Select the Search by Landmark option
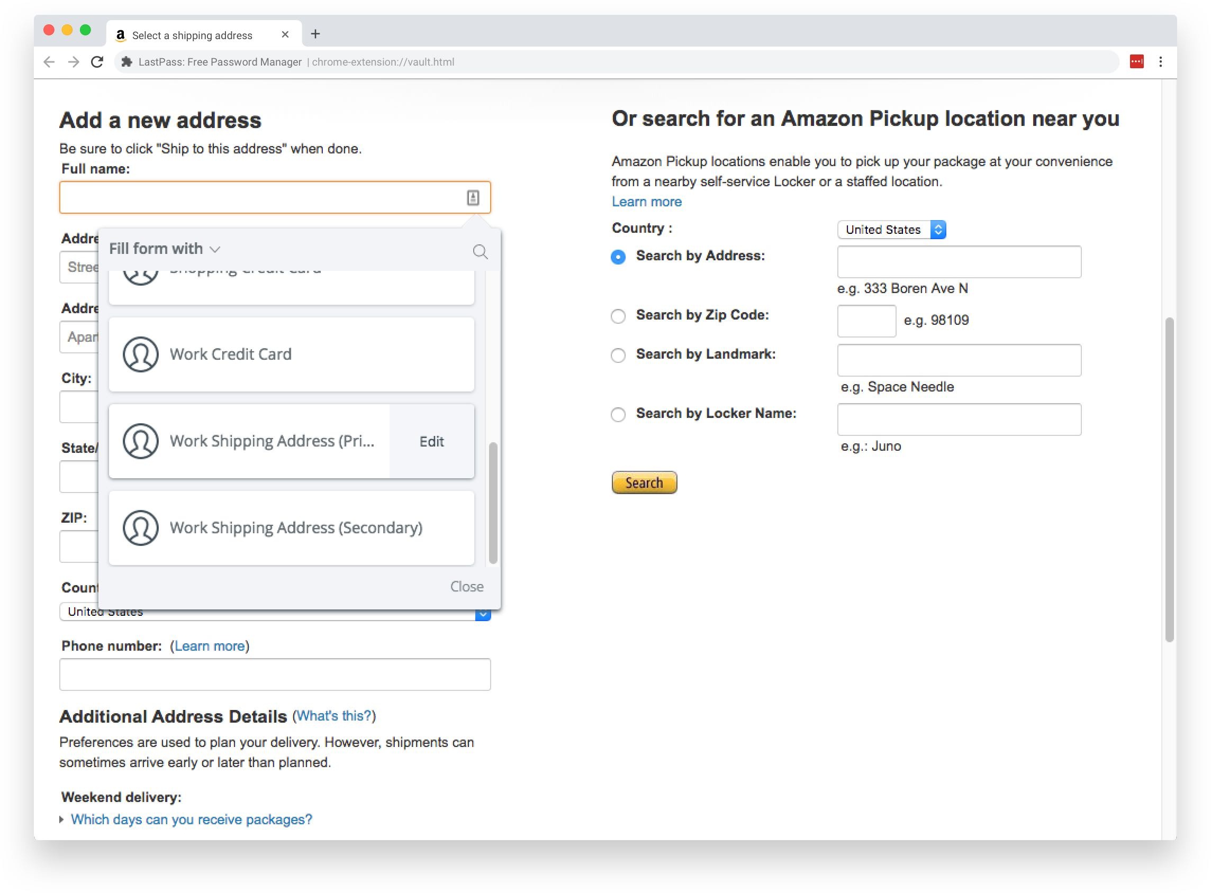The height and width of the screenshot is (893, 1211). pyautogui.click(x=618, y=356)
